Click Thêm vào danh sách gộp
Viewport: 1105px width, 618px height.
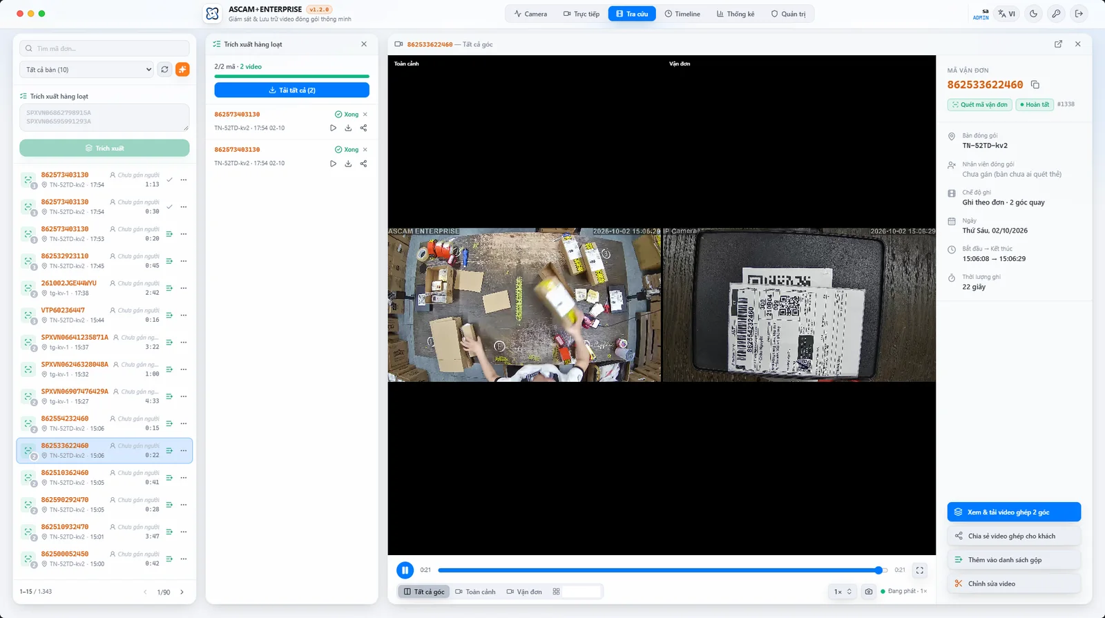click(x=1014, y=560)
